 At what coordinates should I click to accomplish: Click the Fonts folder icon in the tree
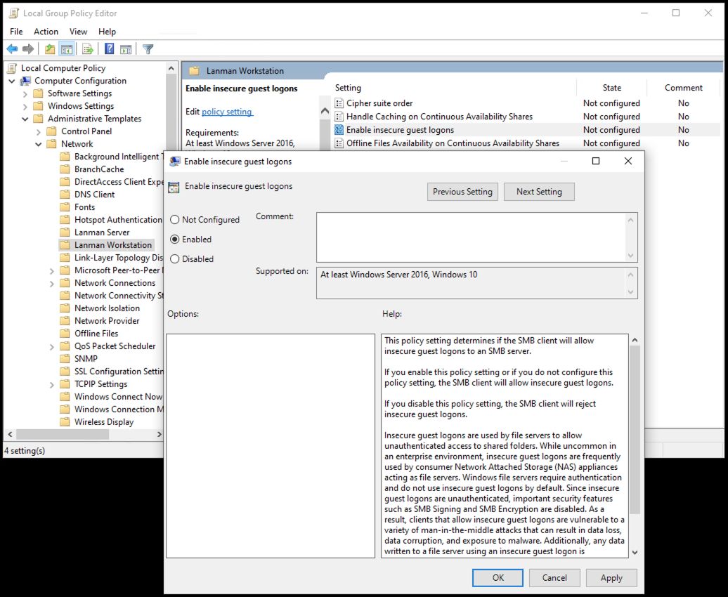pyautogui.click(x=65, y=207)
